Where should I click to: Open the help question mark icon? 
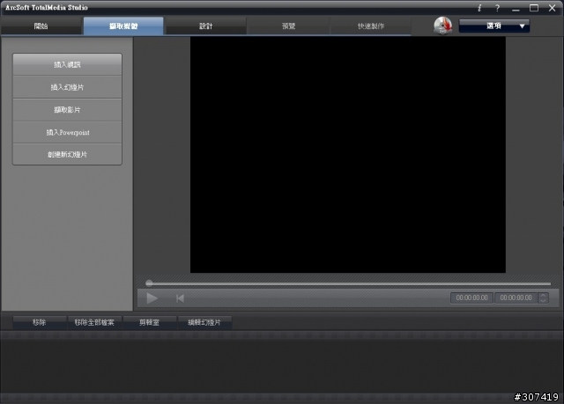click(x=497, y=8)
